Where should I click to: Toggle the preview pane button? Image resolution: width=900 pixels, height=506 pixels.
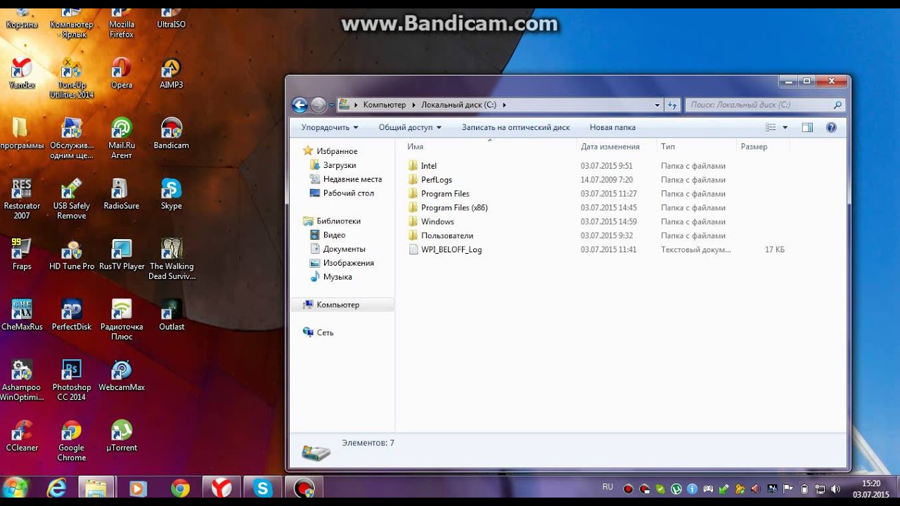(x=807, y=127)
